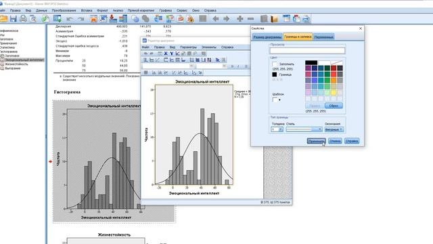
Task: Click the Y axis icon in chart editor
Action: tap(171, 54)
